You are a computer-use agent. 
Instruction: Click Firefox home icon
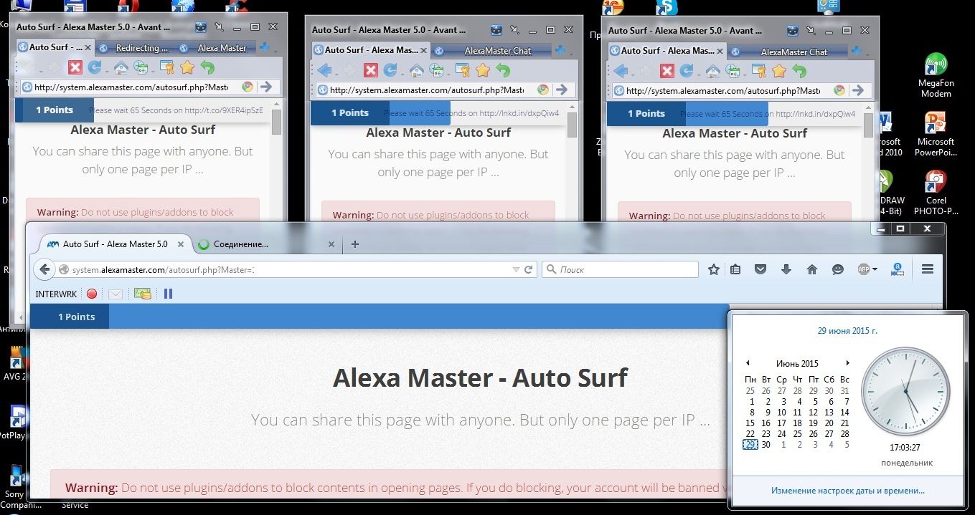coord(811,269)
